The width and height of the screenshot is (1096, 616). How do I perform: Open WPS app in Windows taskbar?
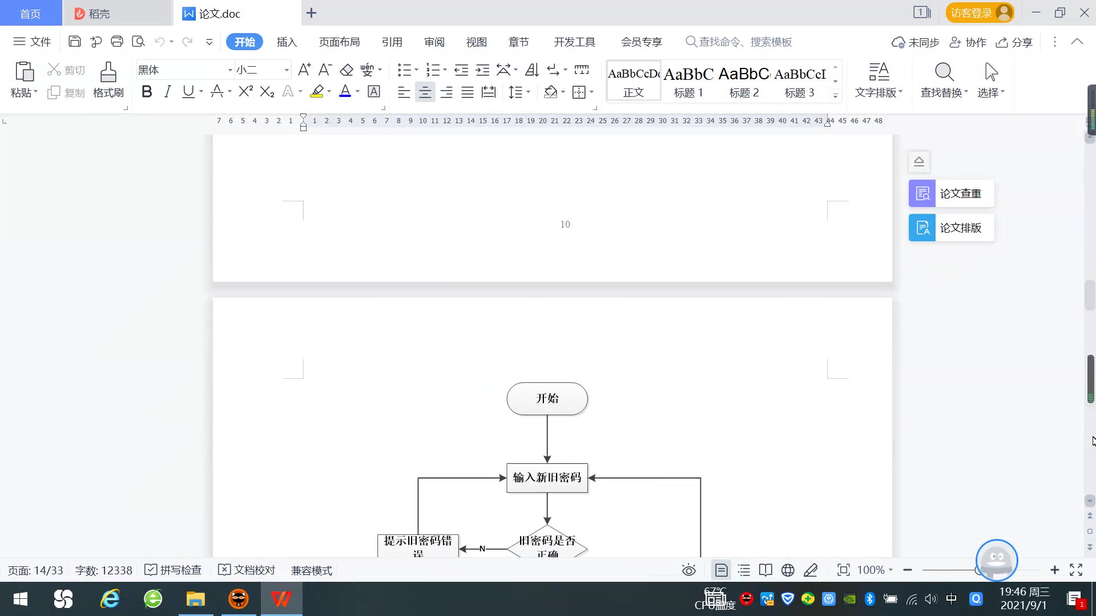click(281, 599)
